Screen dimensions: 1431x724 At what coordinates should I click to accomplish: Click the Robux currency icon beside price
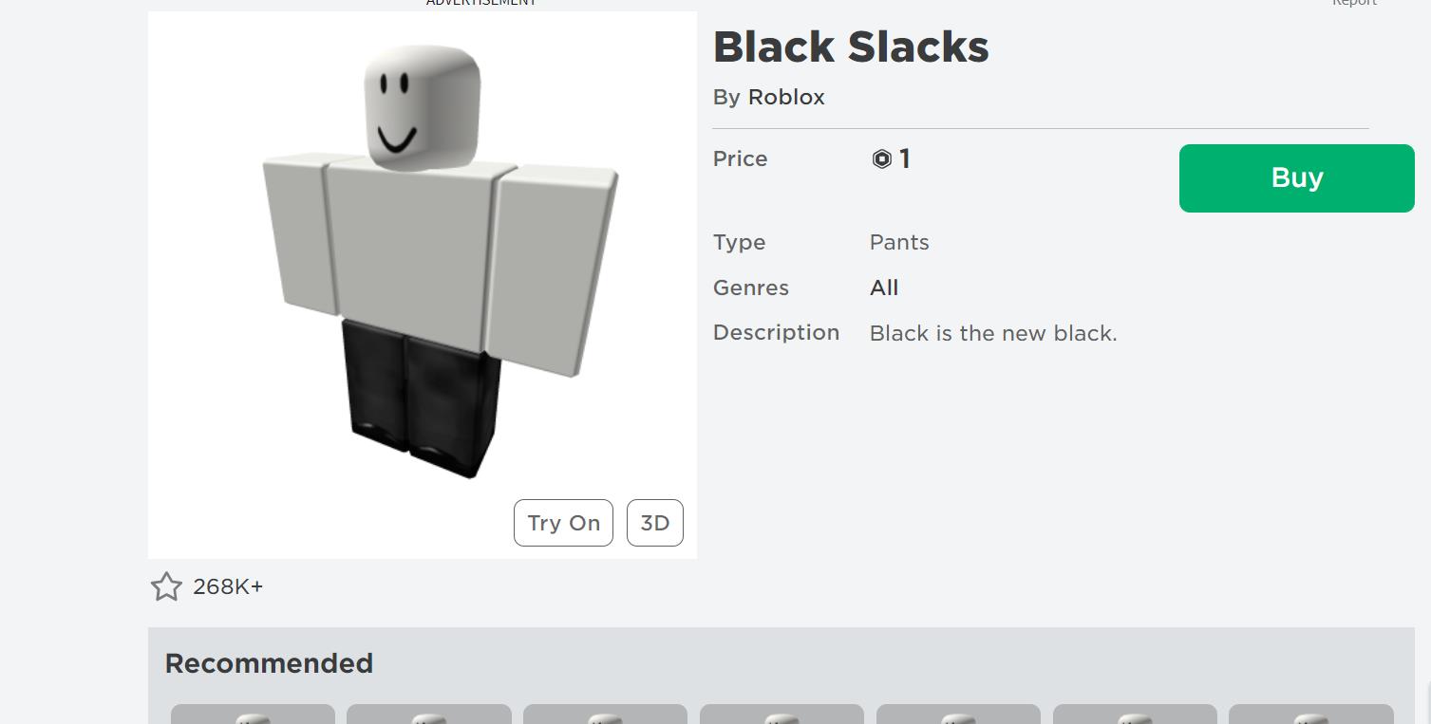[881, 159]
